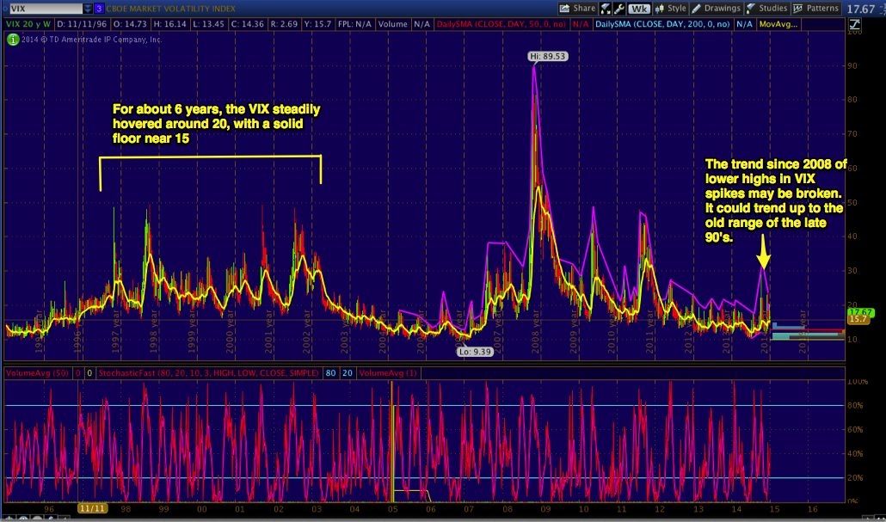Expand the VIX symbol dropdown arrow

coord(89,9)
